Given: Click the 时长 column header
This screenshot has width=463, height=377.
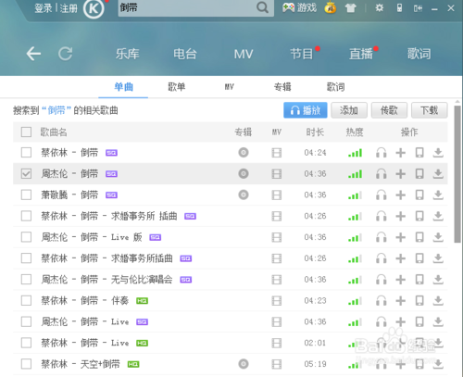Looking at the screenshot, I should pos(315,132).
